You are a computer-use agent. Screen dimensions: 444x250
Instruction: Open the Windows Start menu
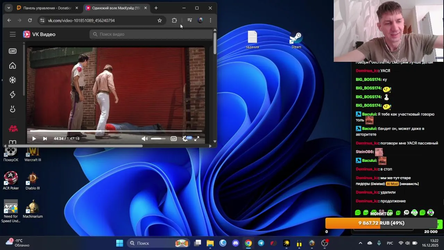120,243
